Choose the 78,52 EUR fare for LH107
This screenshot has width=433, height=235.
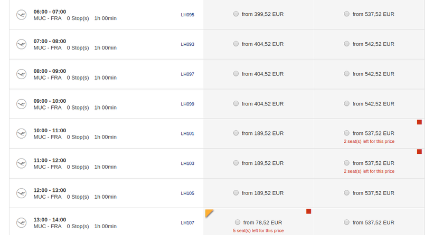(238, 222)
